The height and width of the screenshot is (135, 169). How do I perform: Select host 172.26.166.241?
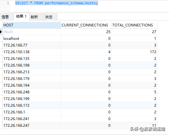point(32,119)
